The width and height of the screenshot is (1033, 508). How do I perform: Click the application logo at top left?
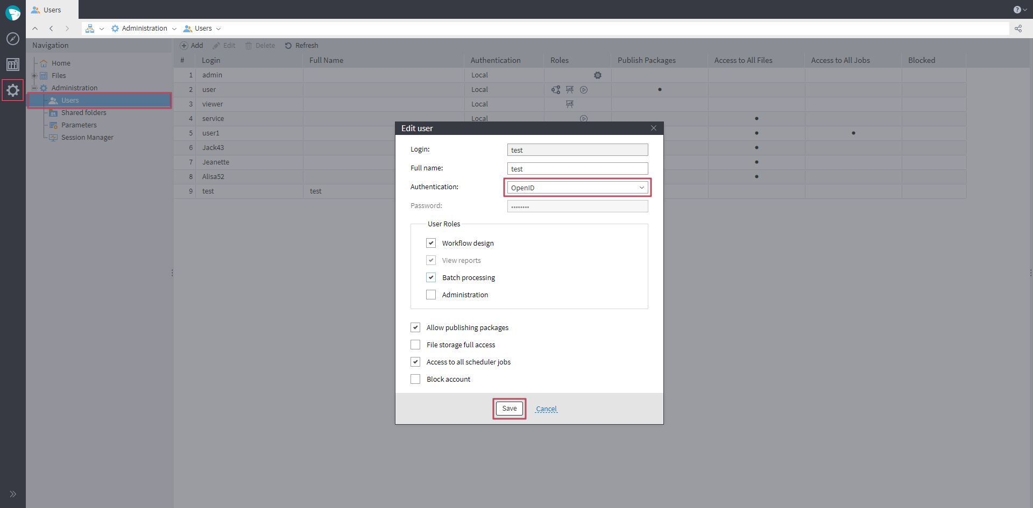pyautogui.click(x=13, y=13)
